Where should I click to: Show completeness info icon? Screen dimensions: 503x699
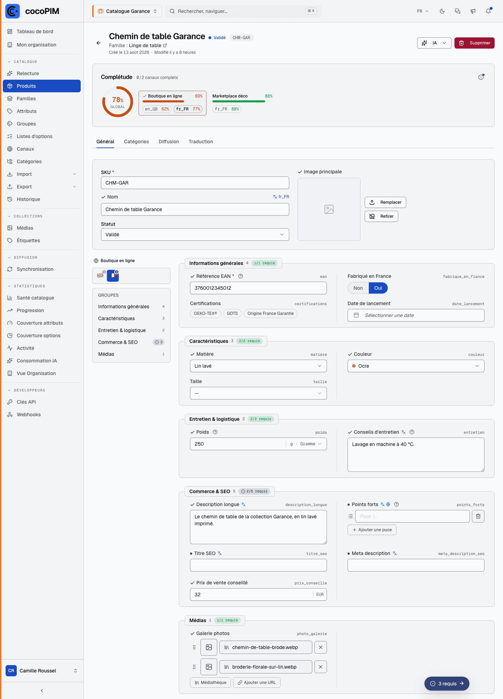481,77
